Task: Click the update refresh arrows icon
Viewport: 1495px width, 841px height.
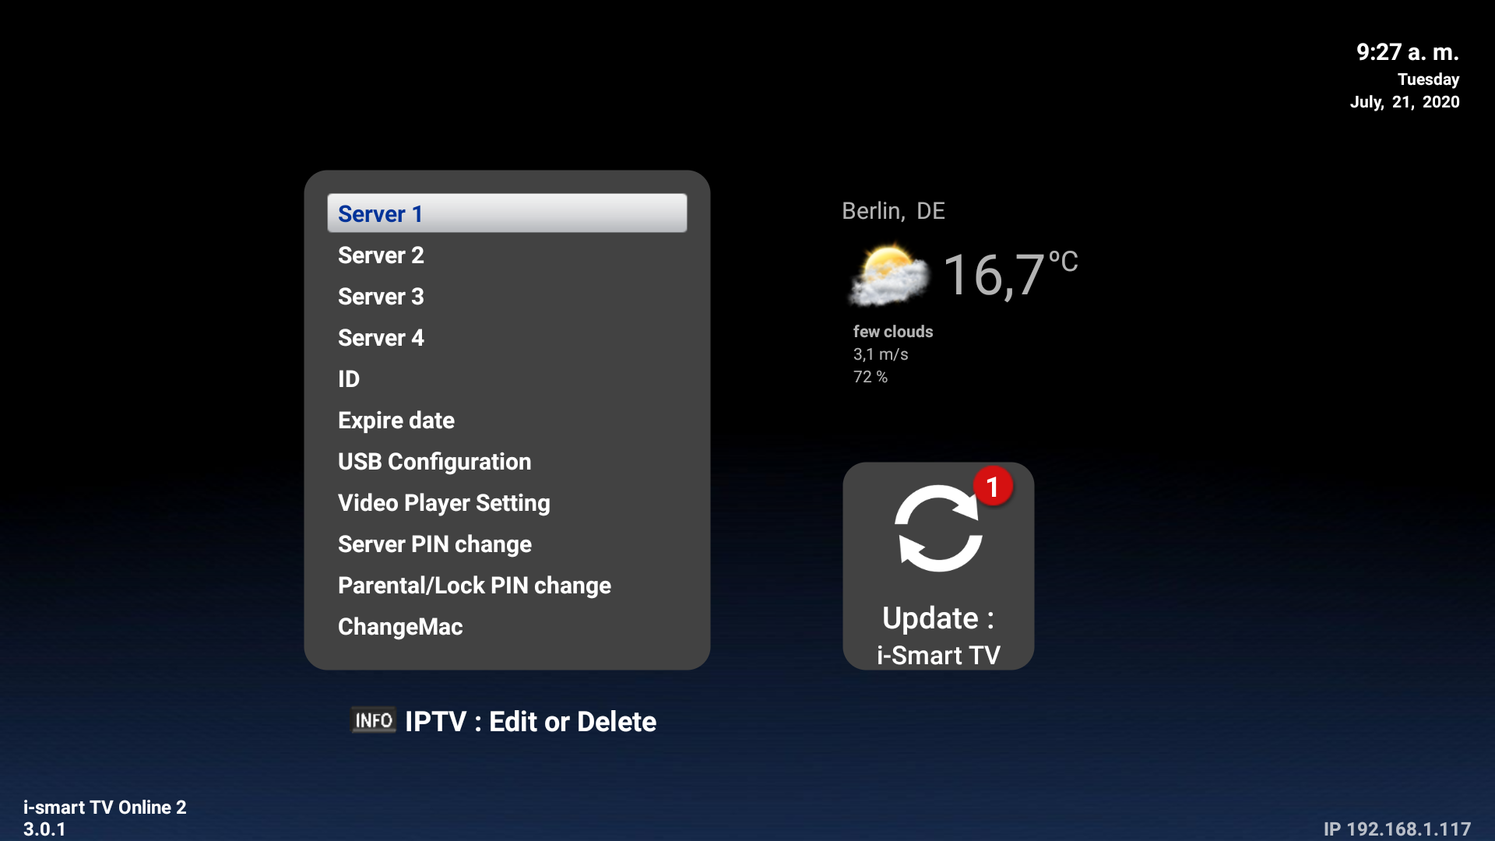Action: pos(938,529)
